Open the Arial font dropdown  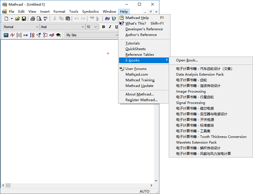click(83, 27)
